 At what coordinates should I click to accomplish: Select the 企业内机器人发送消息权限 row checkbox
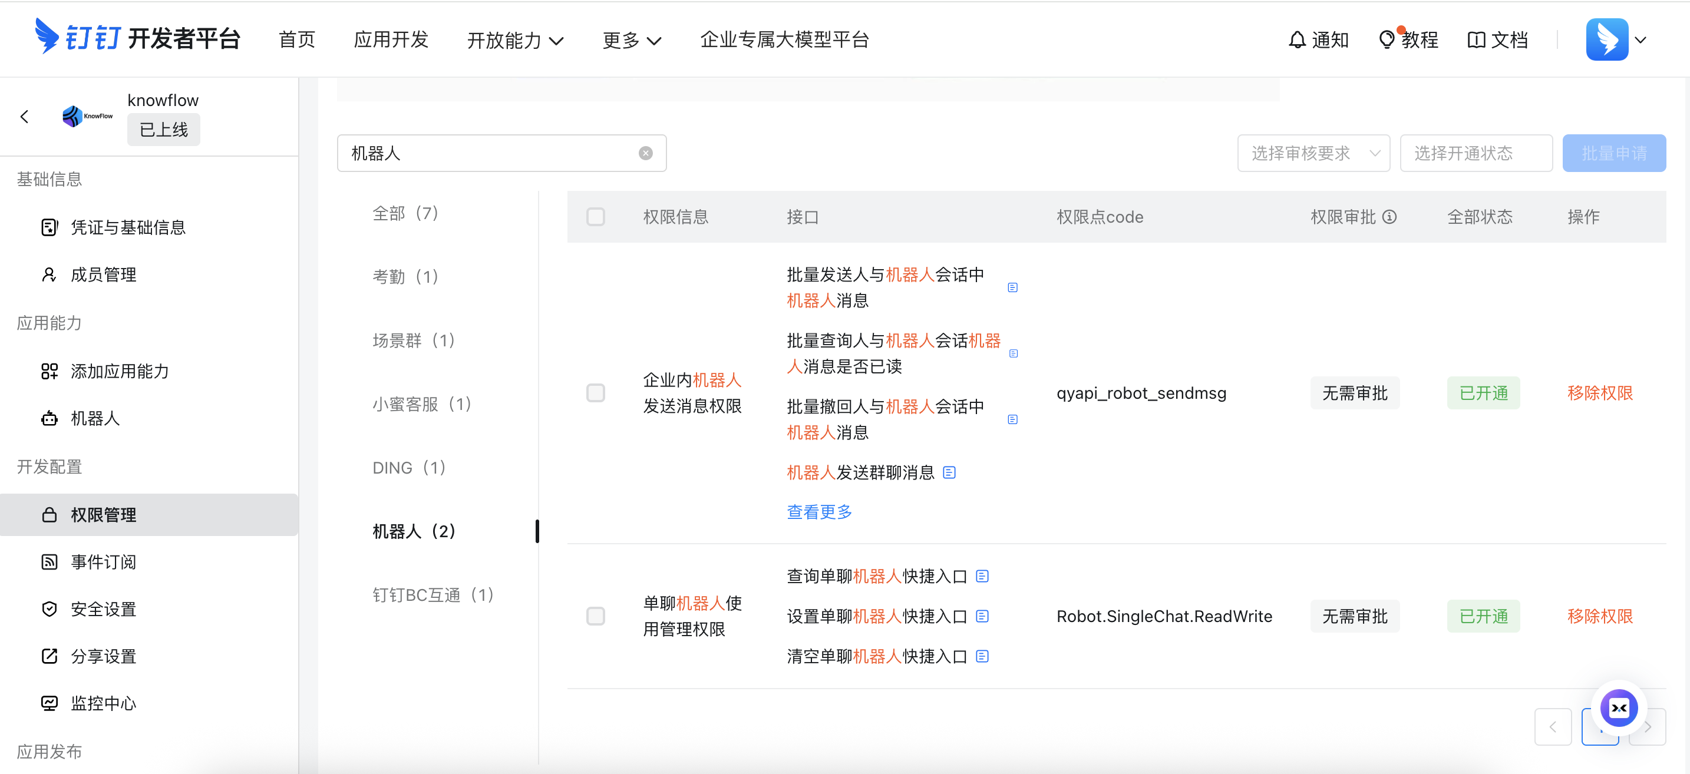click(596, 392)
